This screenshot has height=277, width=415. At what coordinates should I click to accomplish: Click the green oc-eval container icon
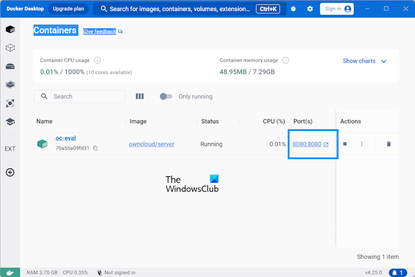click(x=42, y=144)
